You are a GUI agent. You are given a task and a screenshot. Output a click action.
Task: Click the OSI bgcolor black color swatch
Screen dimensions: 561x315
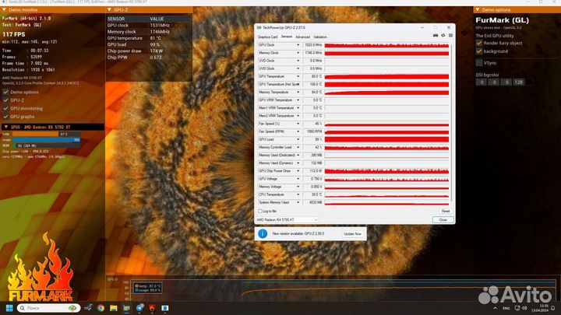pyautogui.click(x=529, y=82)
